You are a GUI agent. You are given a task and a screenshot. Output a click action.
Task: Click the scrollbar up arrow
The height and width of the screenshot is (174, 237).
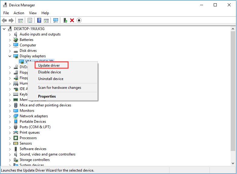(233, 29)
